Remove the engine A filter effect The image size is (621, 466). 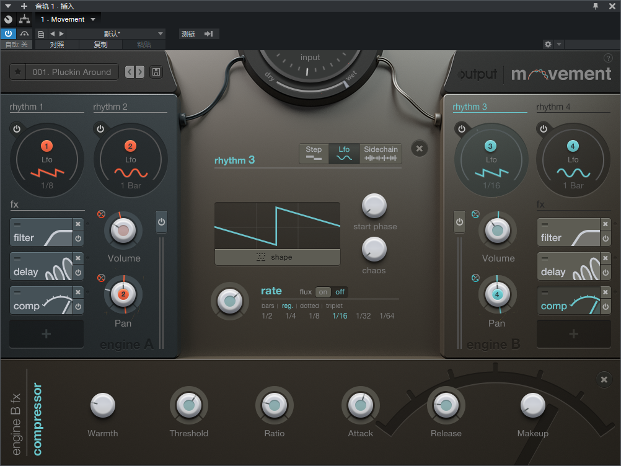point(78,224)
